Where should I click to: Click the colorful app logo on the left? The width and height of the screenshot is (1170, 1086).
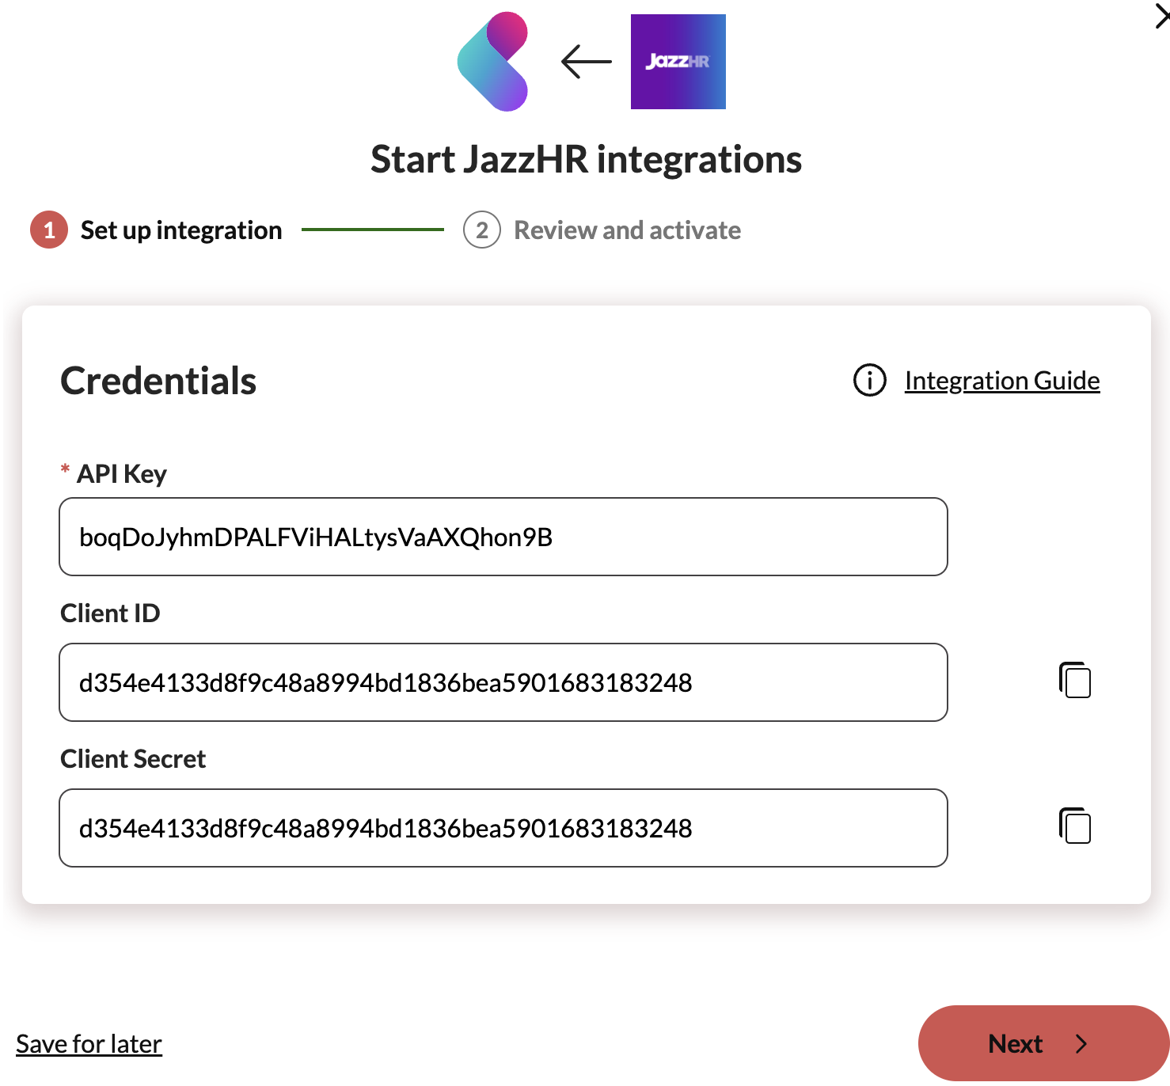[x=492, y=61]
